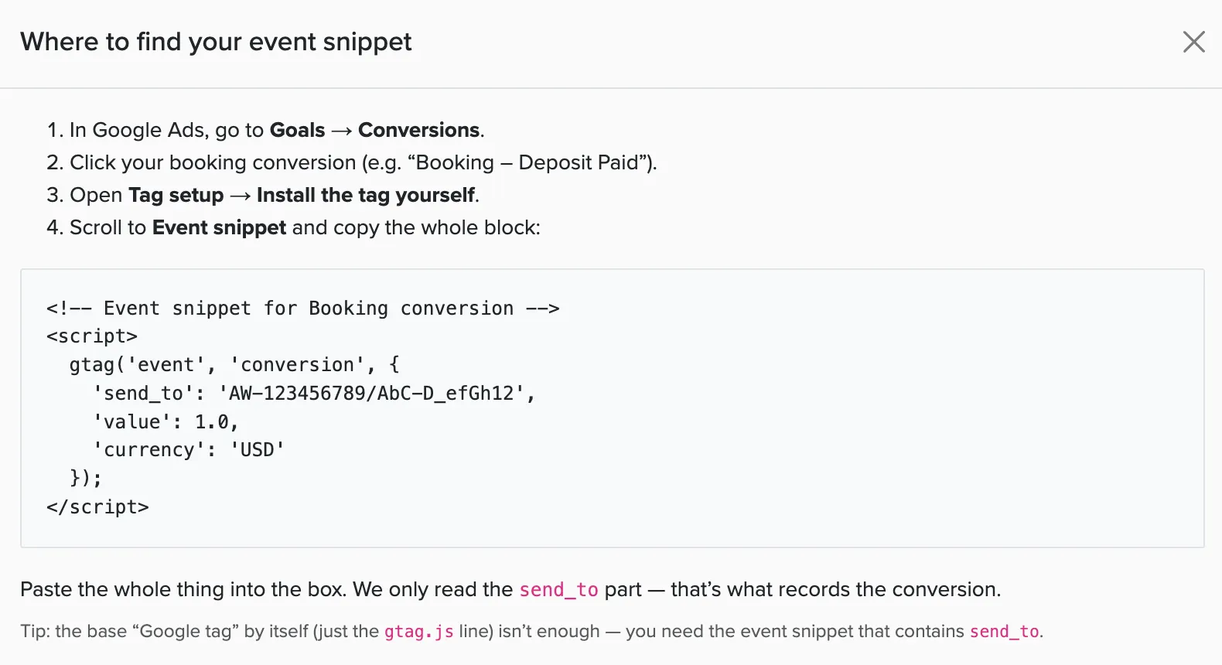Screen dimensions: 1222x665
Task: Close the event snippet help dialog
Action: click(1194, 42)
